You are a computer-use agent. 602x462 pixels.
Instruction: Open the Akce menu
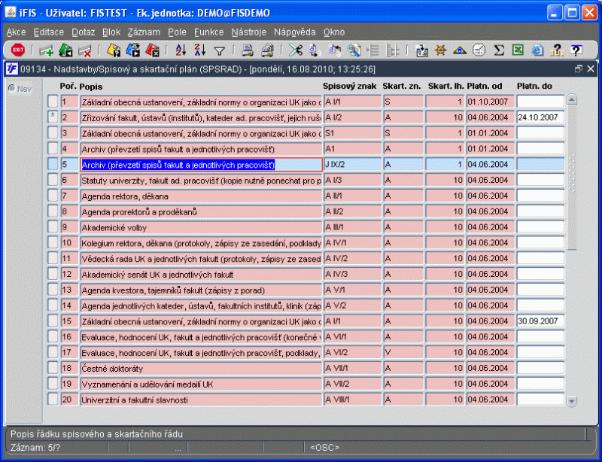(x=16, y=32)
